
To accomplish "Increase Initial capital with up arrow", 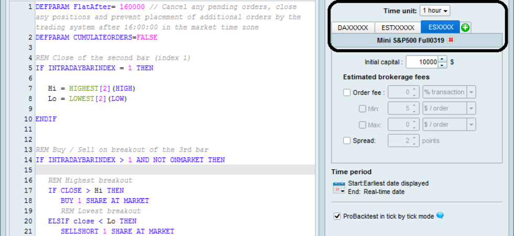I will [443, 59].
